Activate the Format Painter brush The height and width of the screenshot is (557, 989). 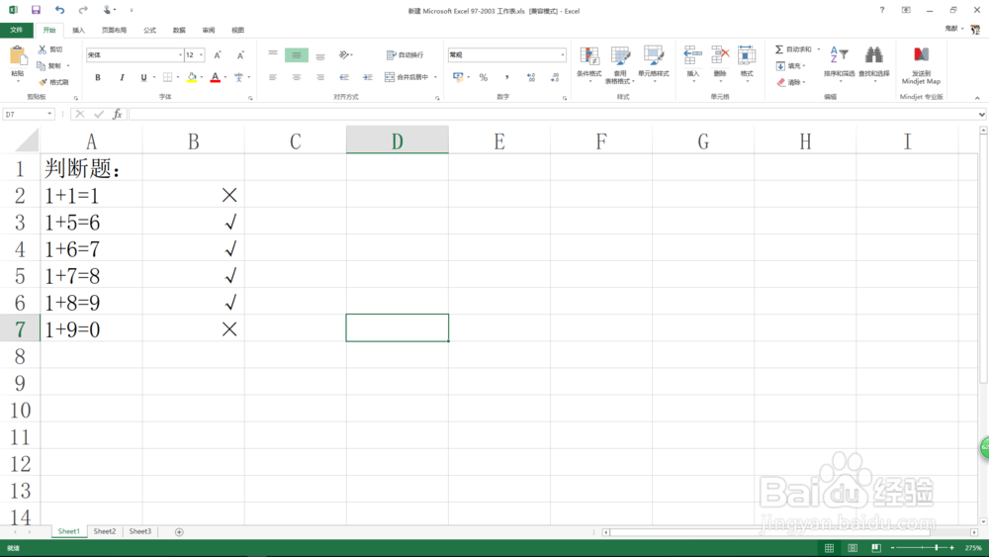[x=43, y=82]
